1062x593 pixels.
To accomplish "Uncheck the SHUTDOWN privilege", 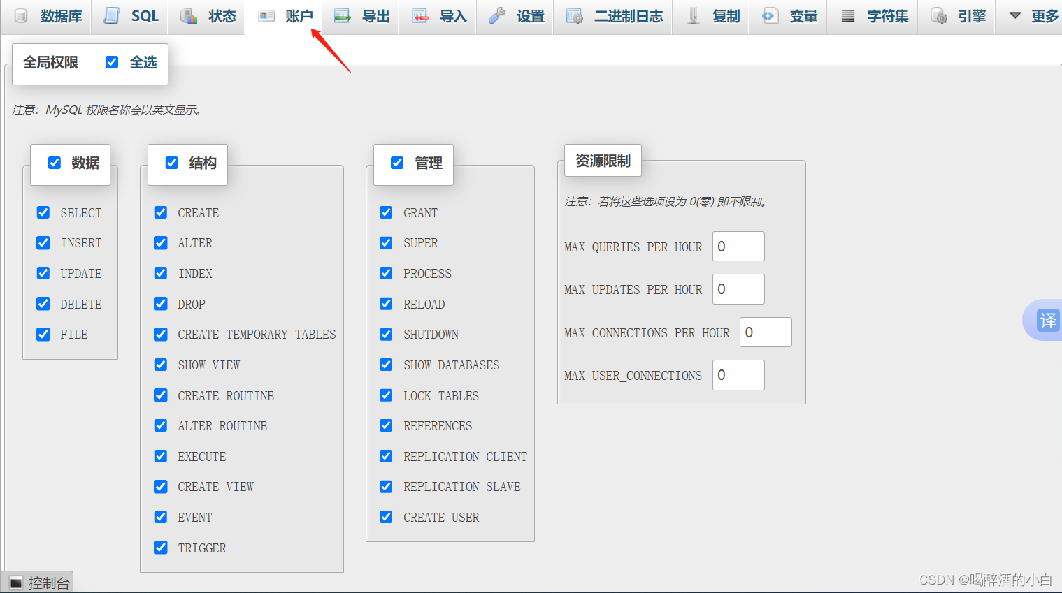I will (x=386, y=334).
